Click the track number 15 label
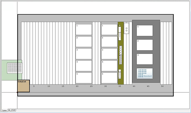The image size is (191, 113). tap(63, 86)
